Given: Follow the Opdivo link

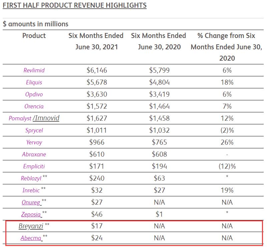Looking at the screenshot, I should tap(34, 94).
